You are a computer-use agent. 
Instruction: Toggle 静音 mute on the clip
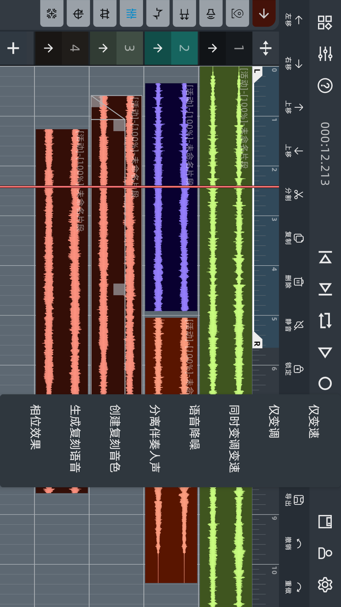(294, 325)
